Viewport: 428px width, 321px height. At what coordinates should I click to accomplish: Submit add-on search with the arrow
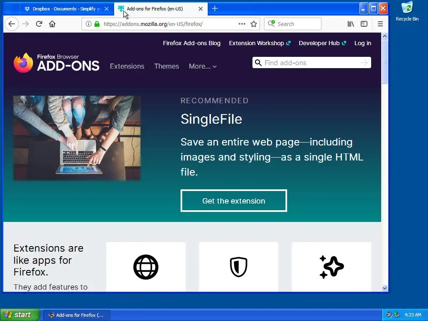click(364, 63)
